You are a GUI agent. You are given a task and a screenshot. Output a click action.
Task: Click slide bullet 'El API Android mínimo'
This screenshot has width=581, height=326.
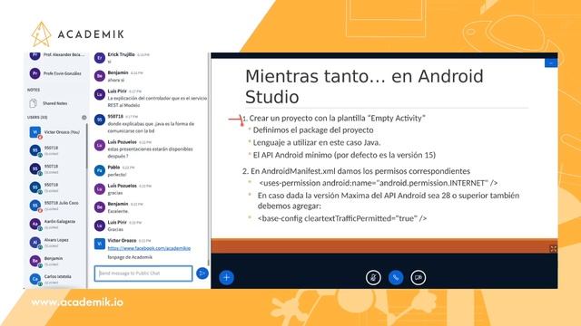pyautogui.click(x=344, y=155)
